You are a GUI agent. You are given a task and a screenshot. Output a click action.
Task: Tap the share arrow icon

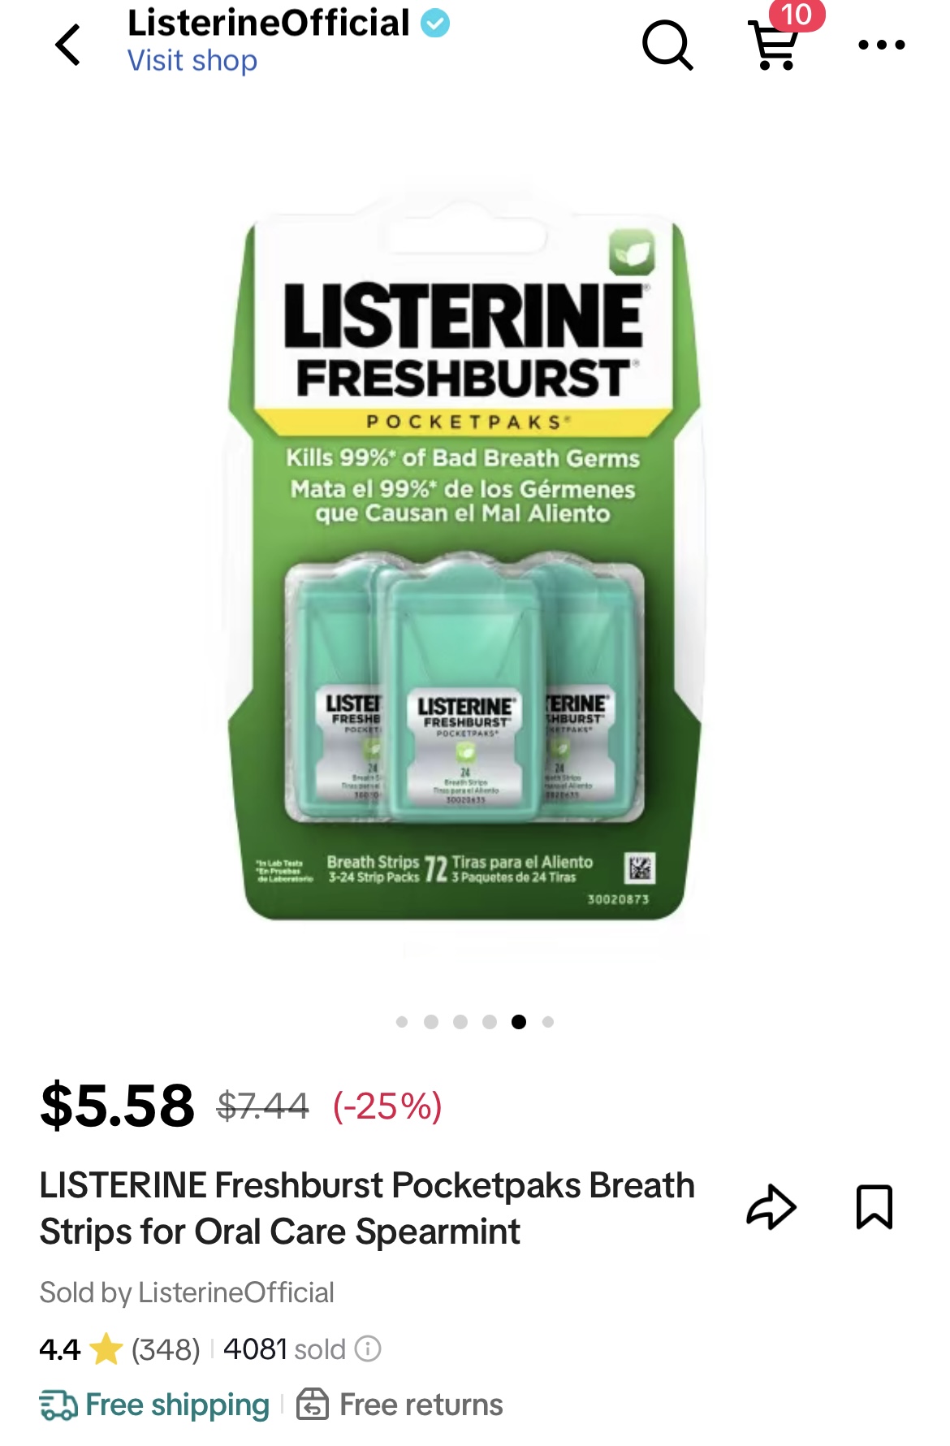771,1207
